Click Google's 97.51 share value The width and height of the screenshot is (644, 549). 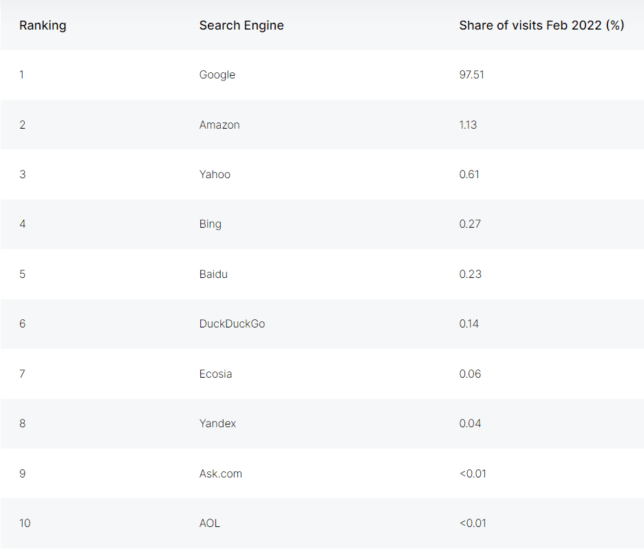pyautogui.click(x=471, y=75)
